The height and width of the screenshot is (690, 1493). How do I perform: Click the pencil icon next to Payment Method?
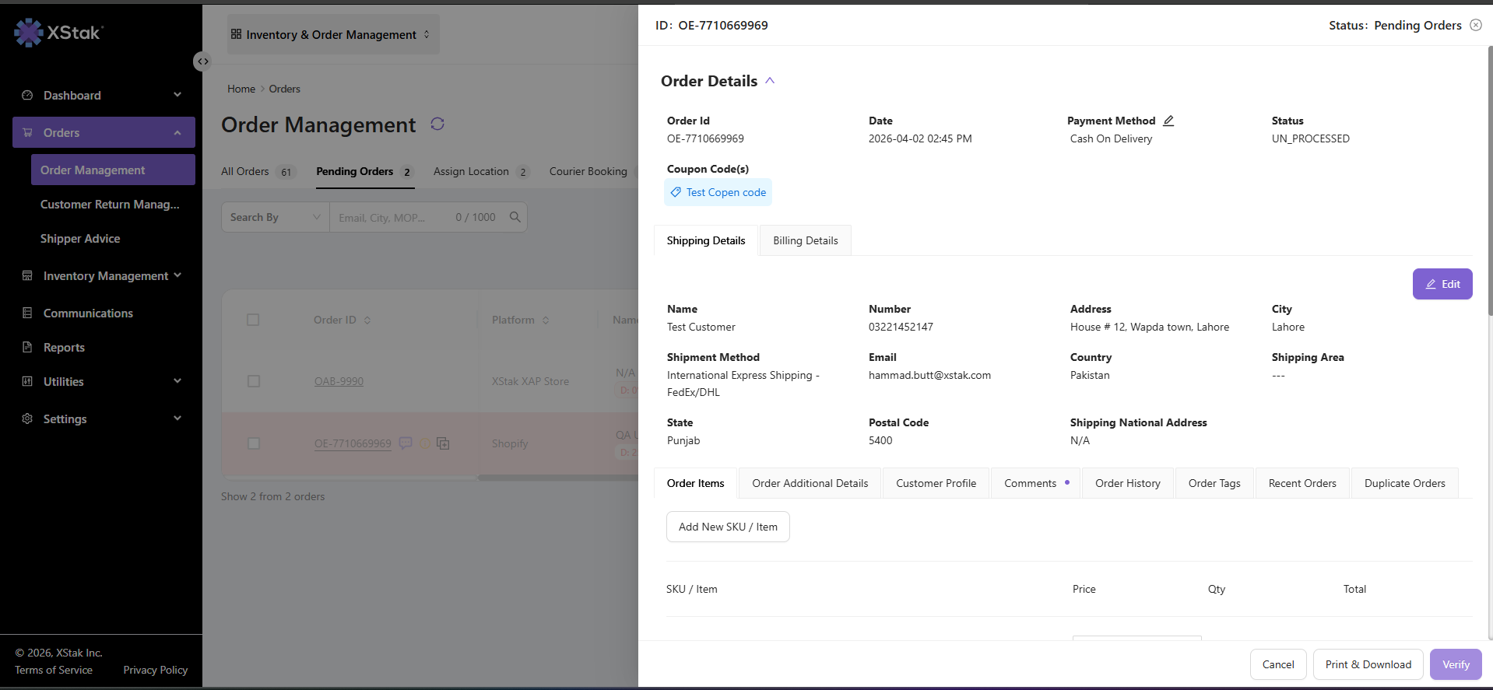coord(1168,121)
